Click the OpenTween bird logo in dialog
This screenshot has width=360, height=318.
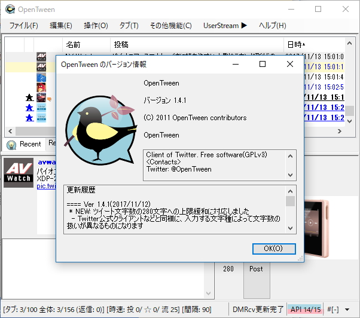tap(100, 130)
